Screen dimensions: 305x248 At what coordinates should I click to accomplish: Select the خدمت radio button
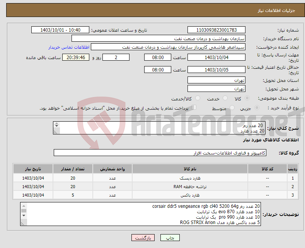coord(225,98)
